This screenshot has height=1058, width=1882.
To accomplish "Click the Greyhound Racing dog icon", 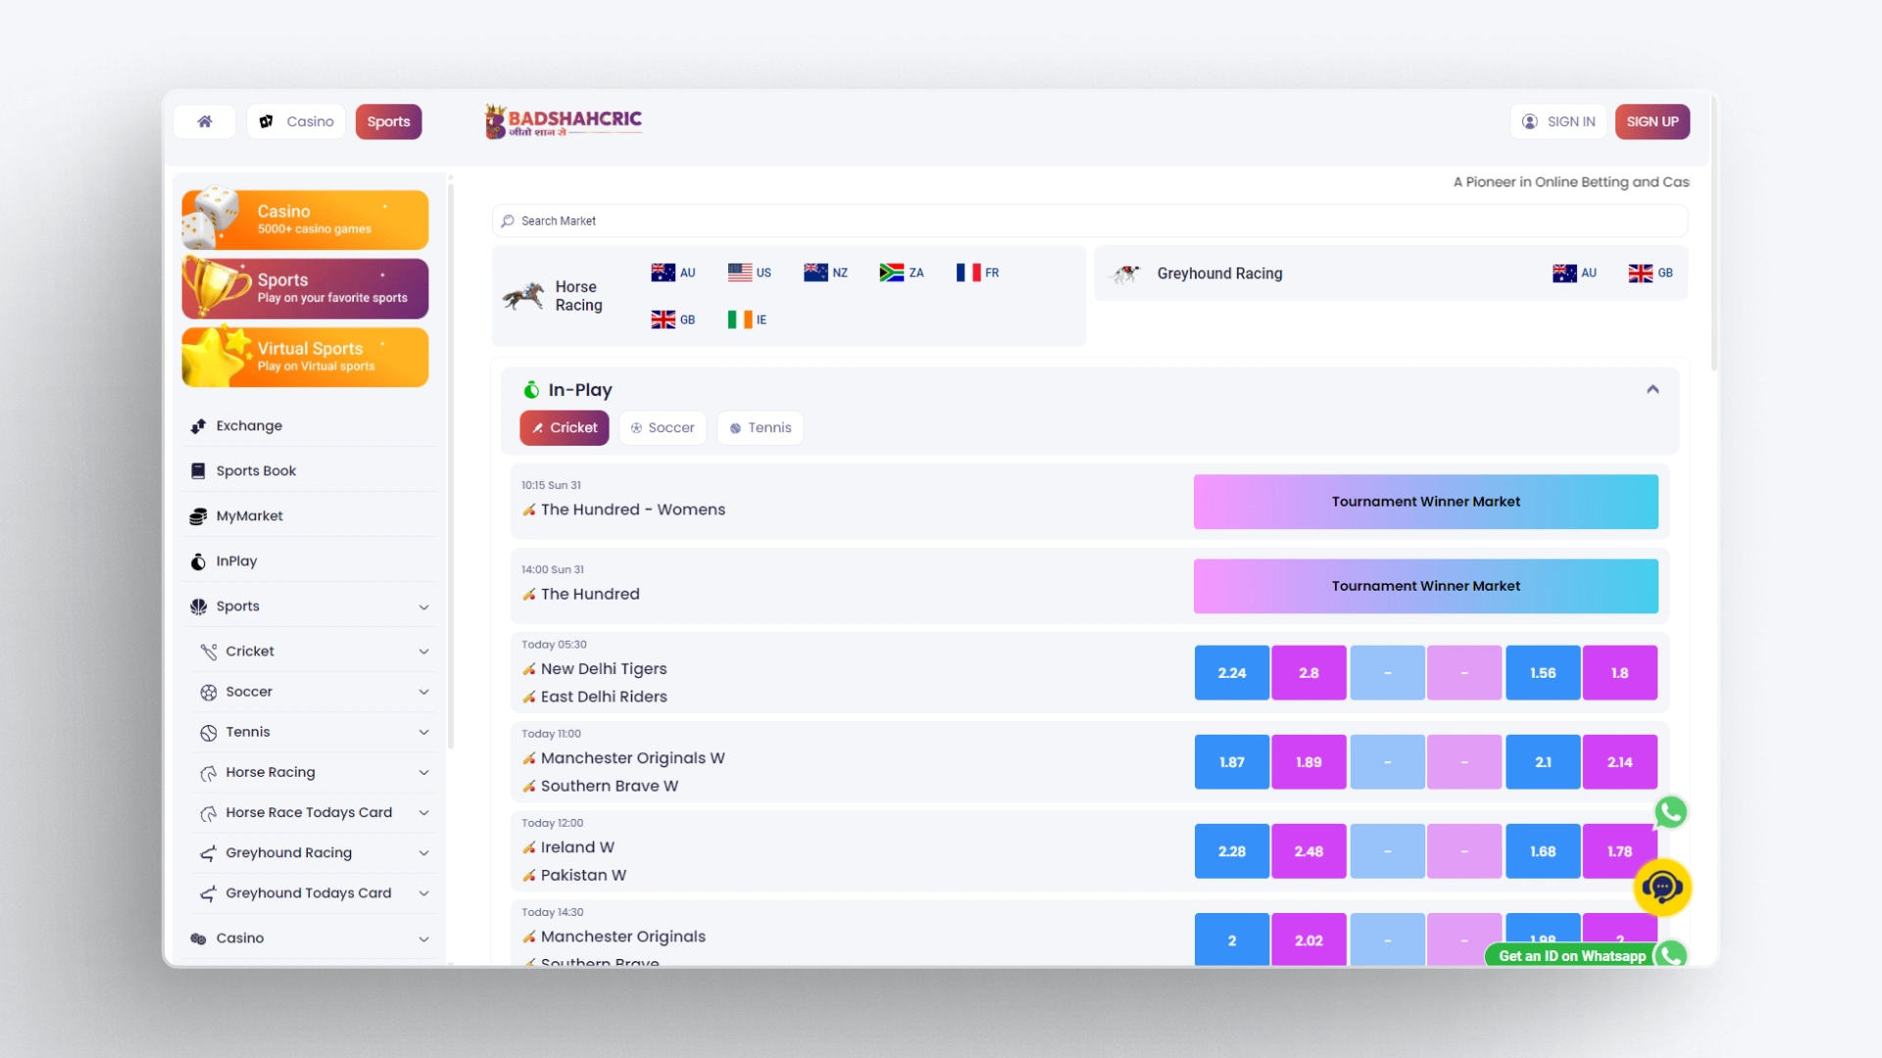I will [x=1126, y=273].
